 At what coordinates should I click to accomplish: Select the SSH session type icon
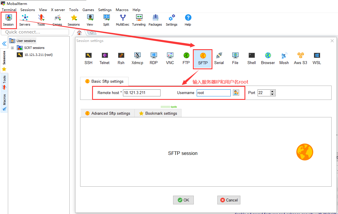click(88, 58)
